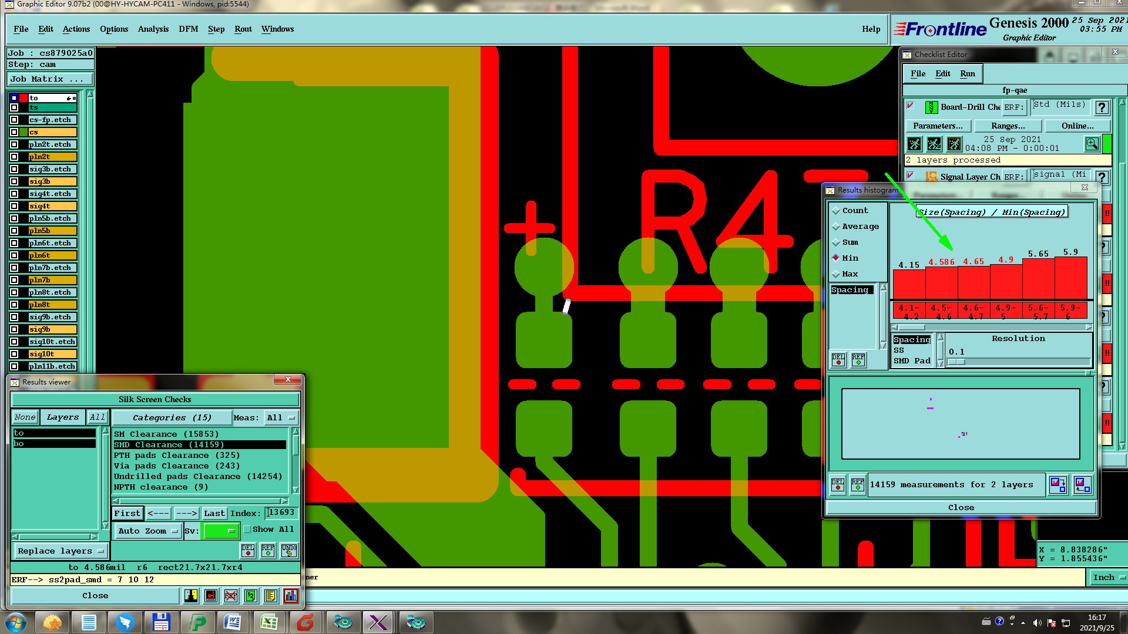Open the Rout menu

tap(243, 29)
